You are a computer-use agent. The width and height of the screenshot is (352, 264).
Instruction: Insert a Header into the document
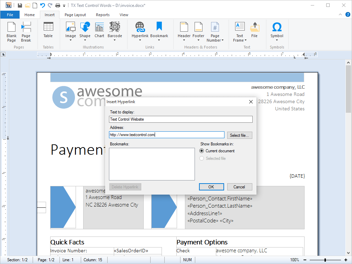pyautogui.click(x=184, y=31)
